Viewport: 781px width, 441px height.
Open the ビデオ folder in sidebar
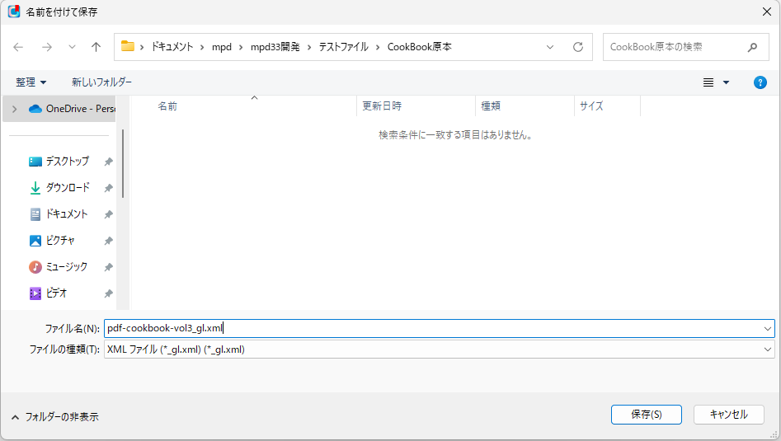point(56,293)
